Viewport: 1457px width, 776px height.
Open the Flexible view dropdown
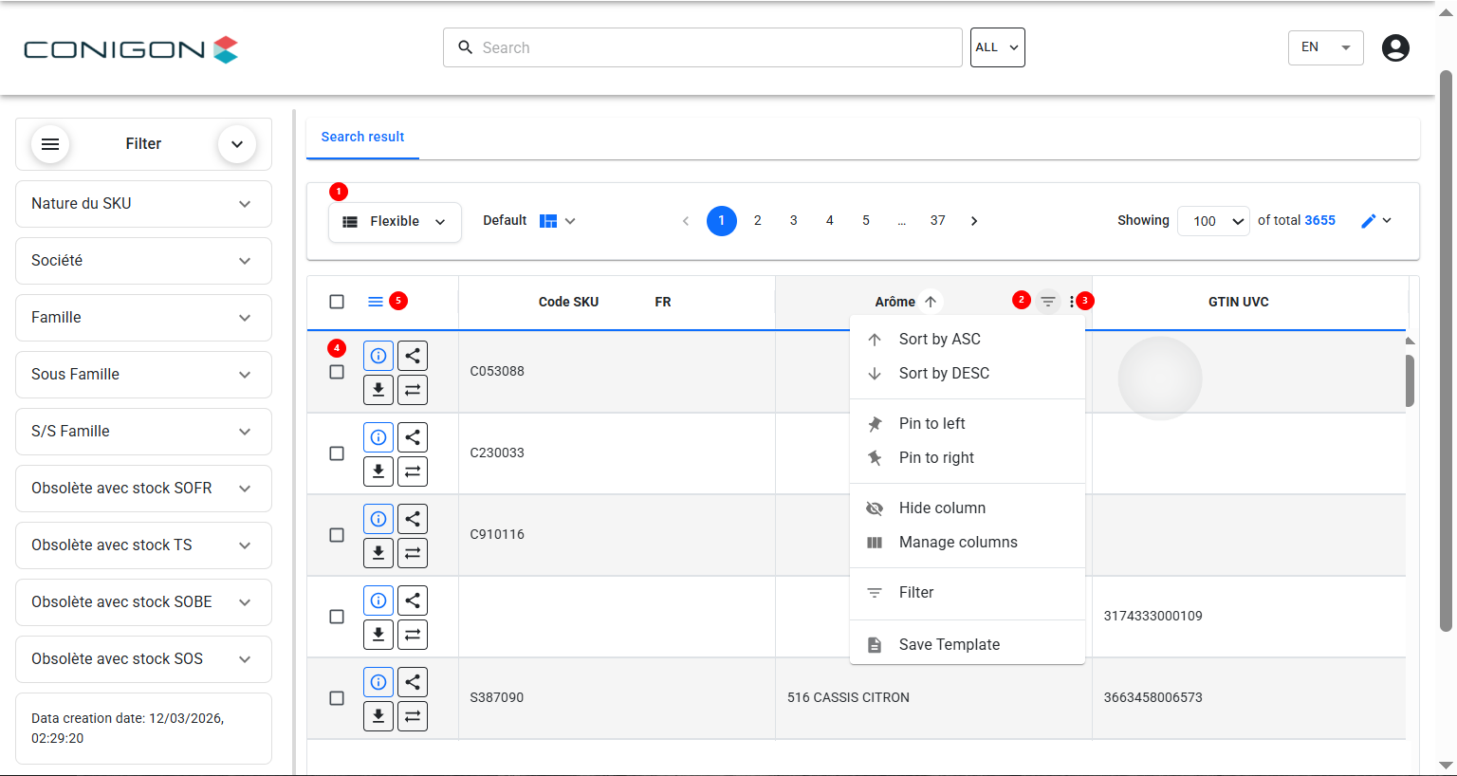click(x=395, y=222)
